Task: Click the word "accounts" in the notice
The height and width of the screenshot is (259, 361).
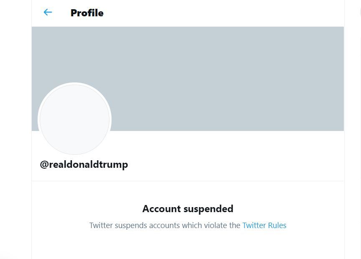Action: point(165,225)
